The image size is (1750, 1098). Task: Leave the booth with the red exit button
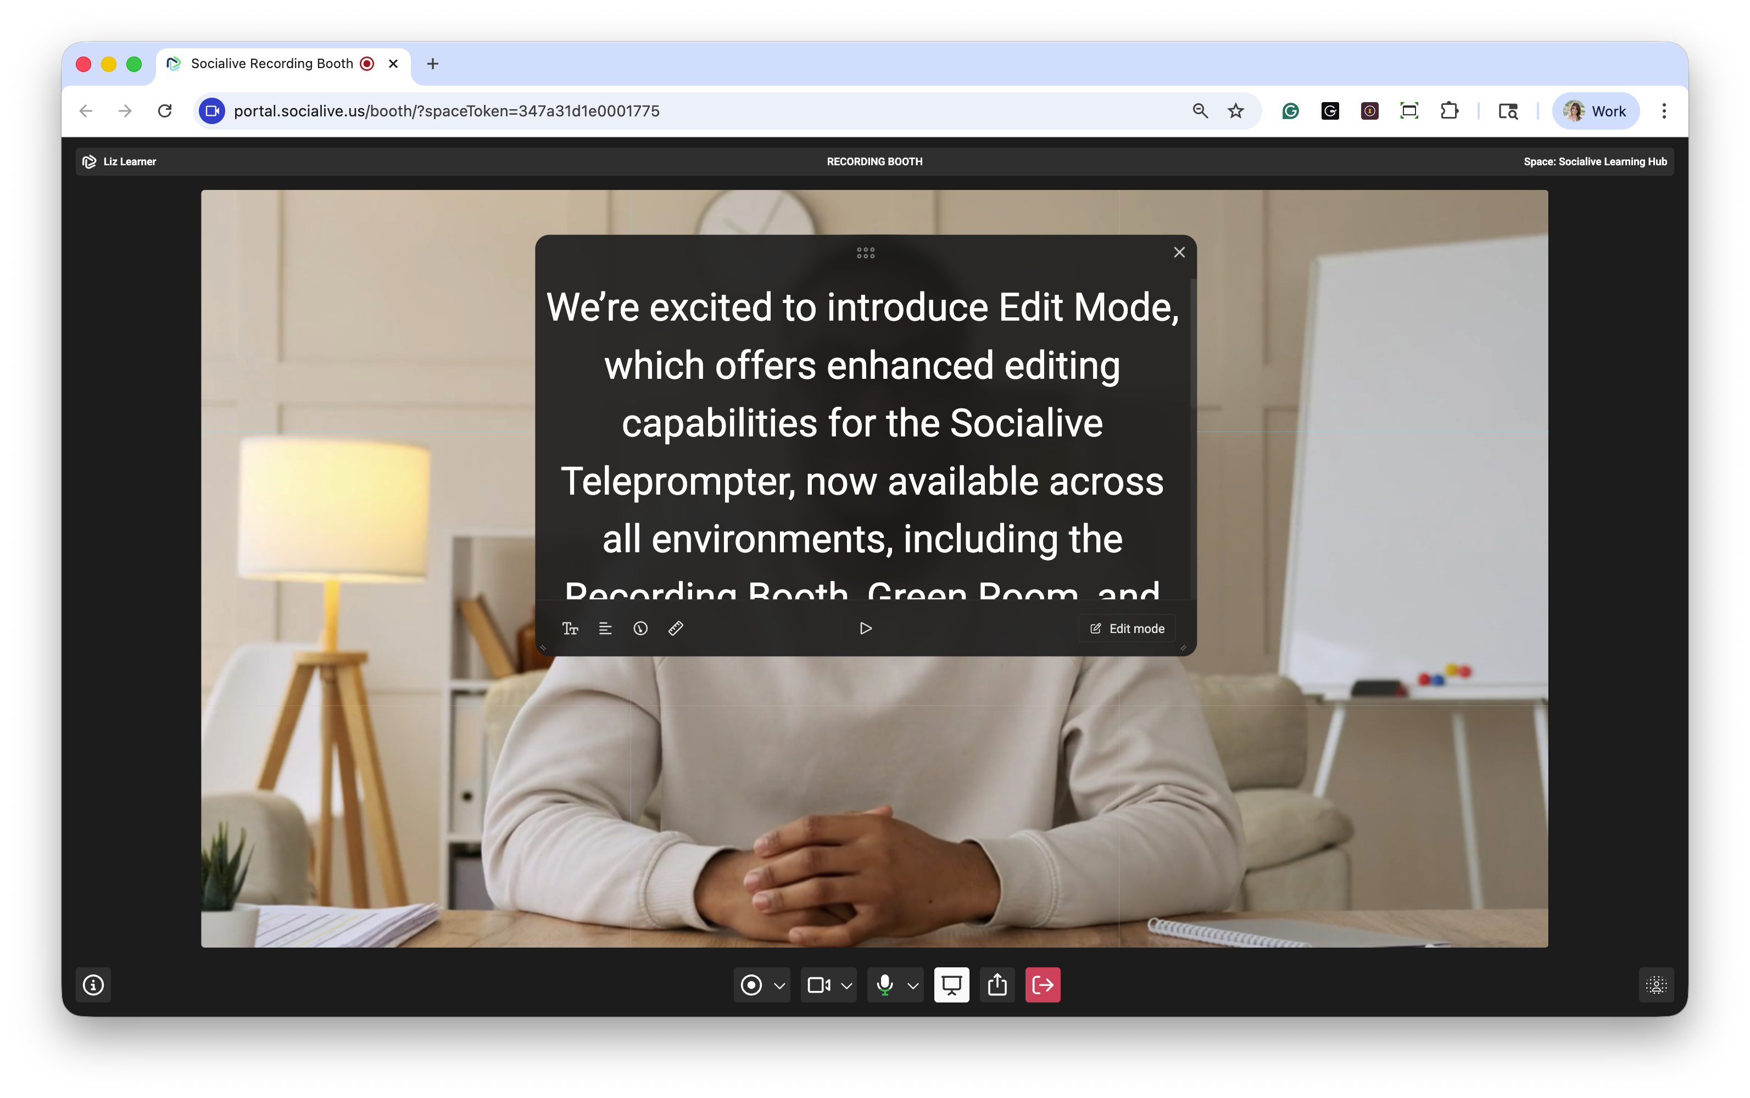(x=1043, y=985)
